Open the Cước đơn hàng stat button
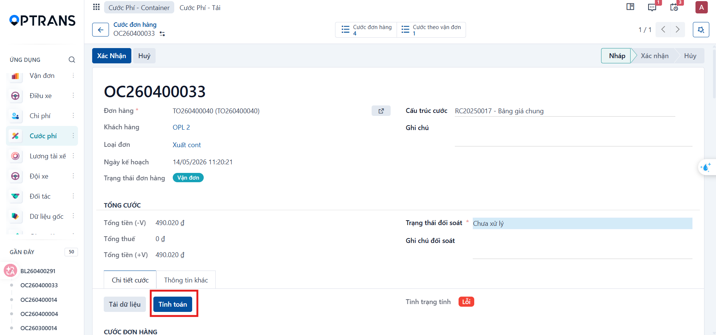Image resolution: width=716 pixels, height=335 pixels. tap(366, 30)
